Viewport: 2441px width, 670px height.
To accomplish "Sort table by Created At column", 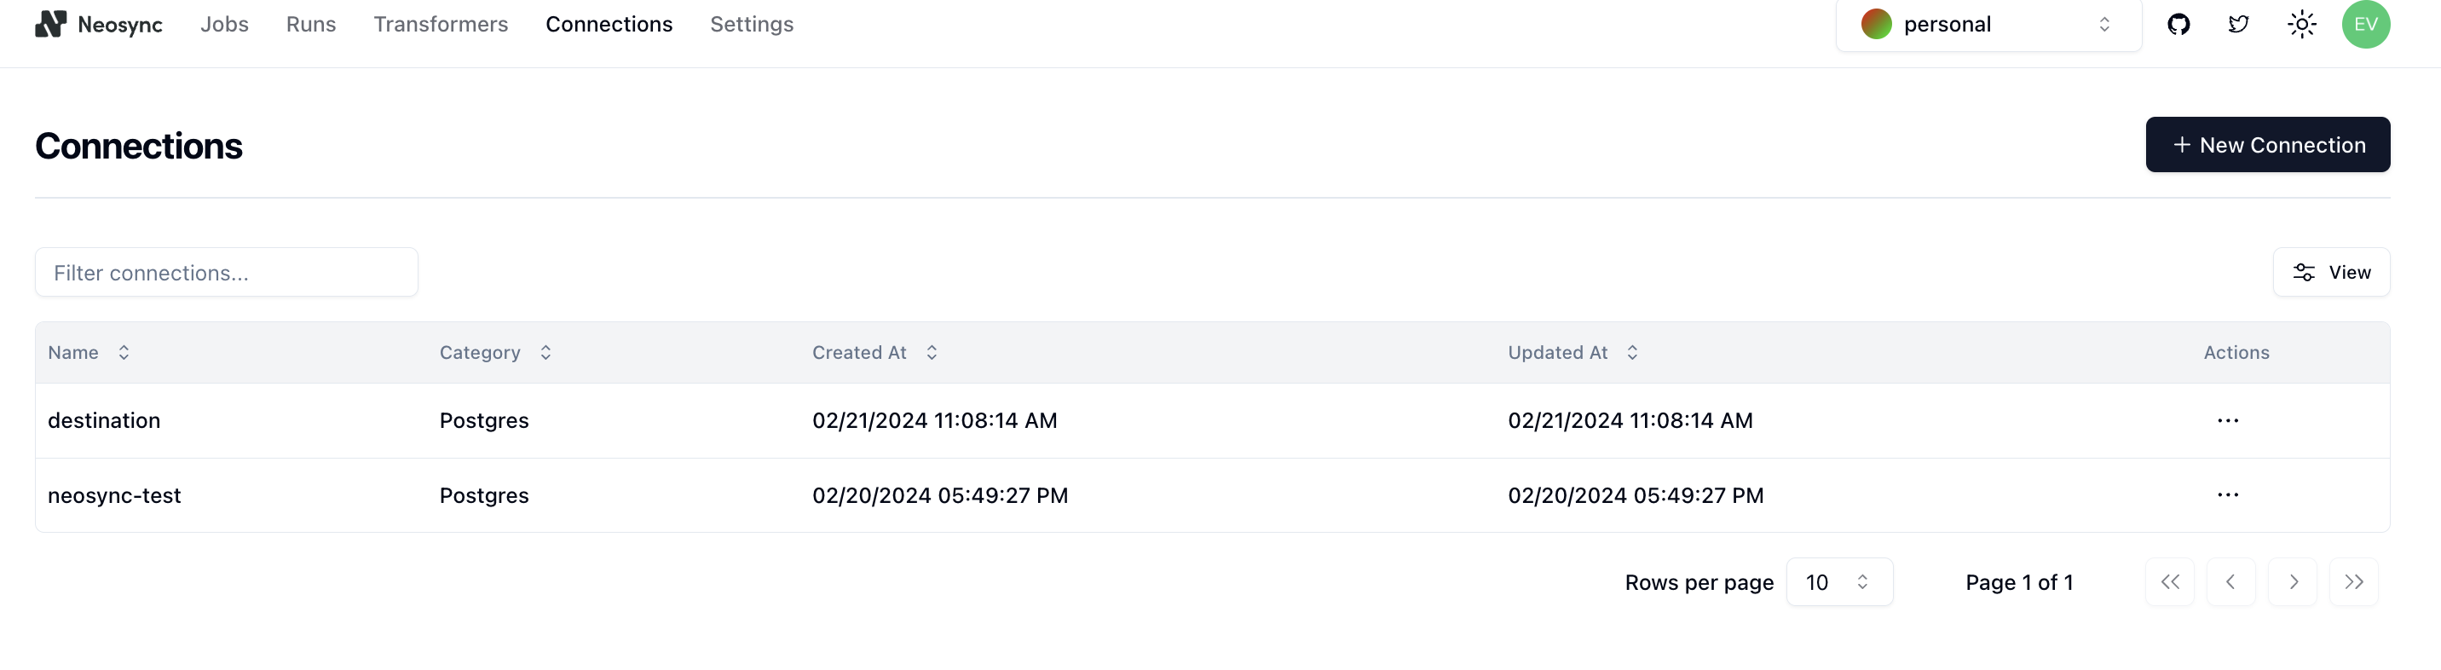I will pos(874,353).
